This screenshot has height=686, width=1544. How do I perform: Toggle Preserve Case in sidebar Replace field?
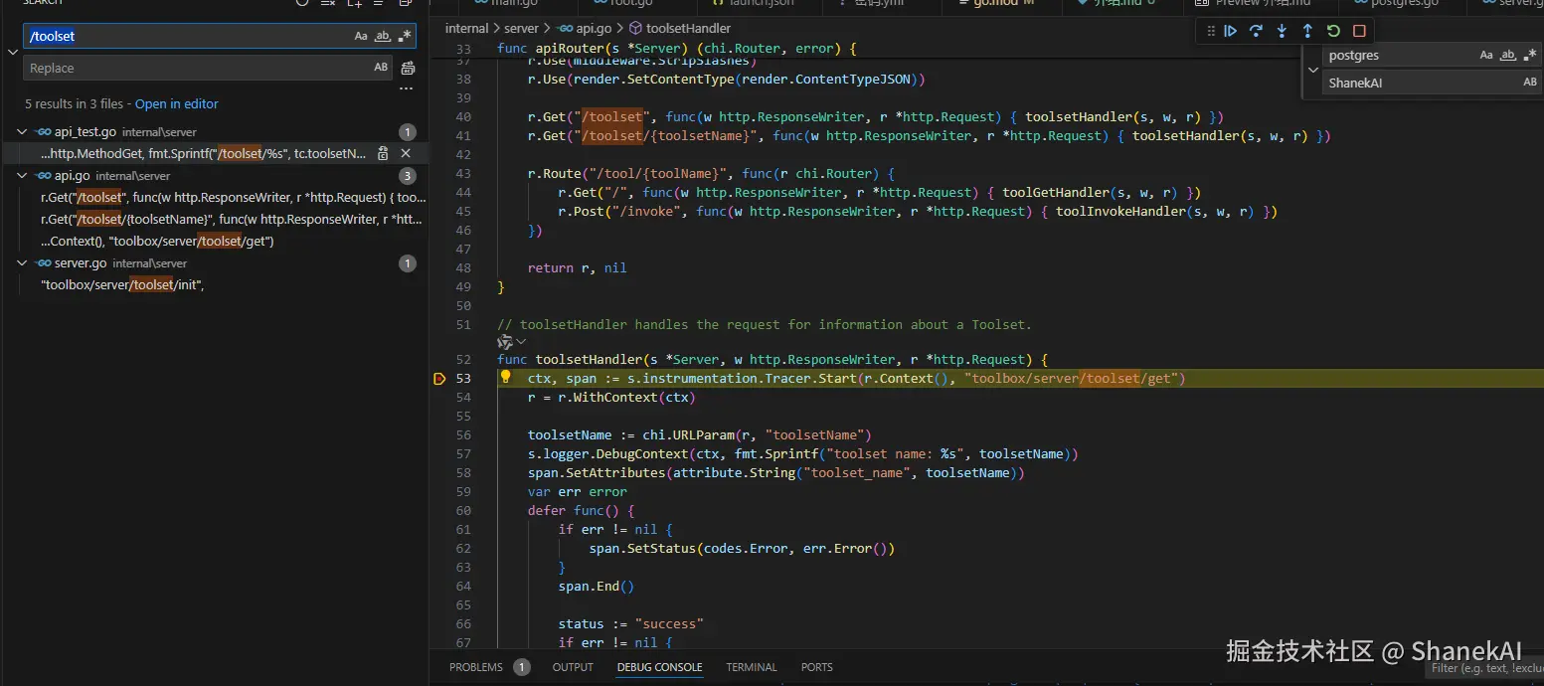381,68
